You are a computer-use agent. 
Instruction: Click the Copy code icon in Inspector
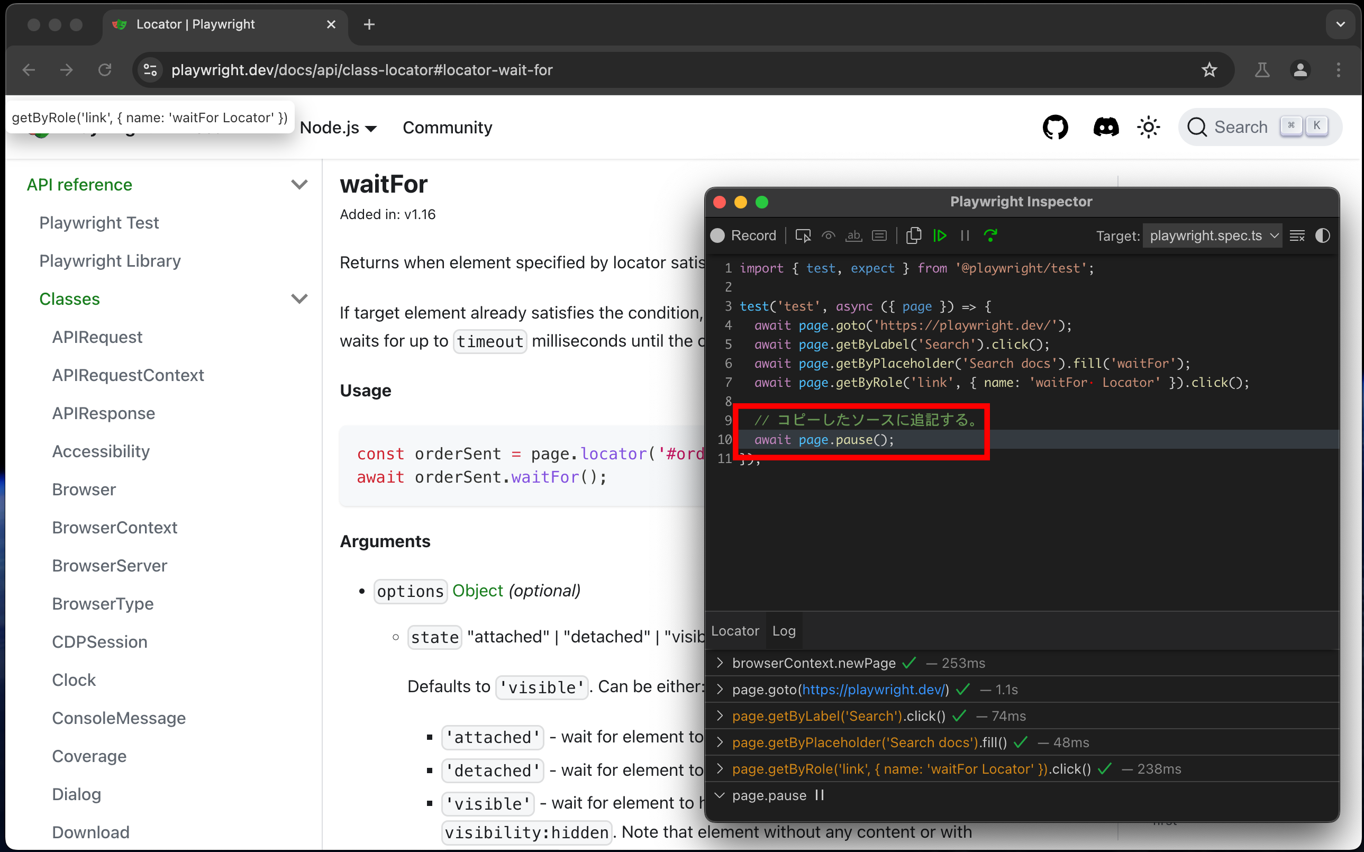(913, 235)
